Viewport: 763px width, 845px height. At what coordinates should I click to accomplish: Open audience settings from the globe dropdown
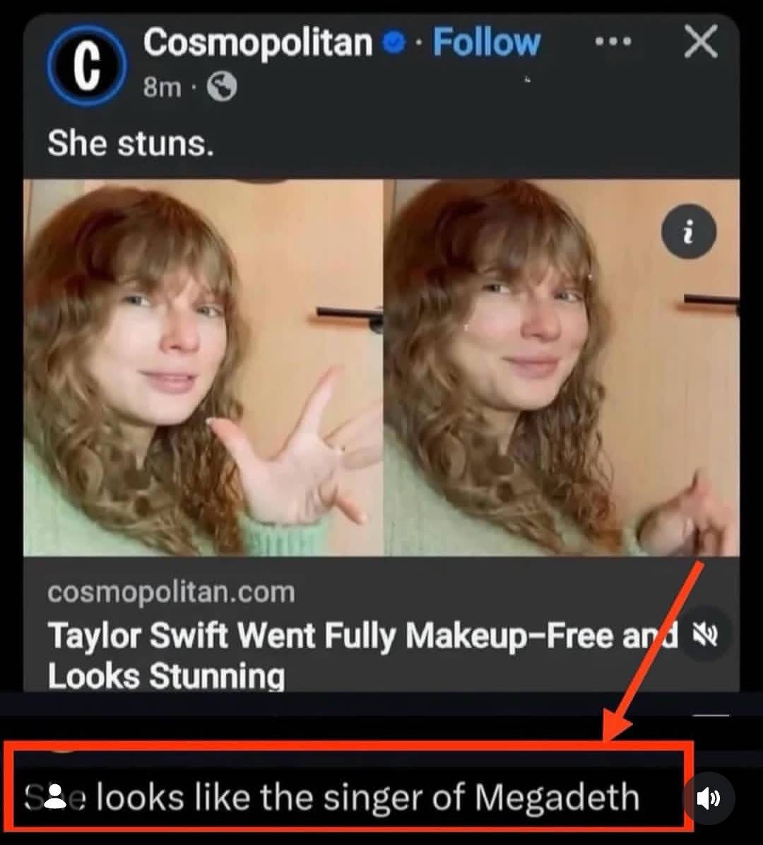coord(220,87)
